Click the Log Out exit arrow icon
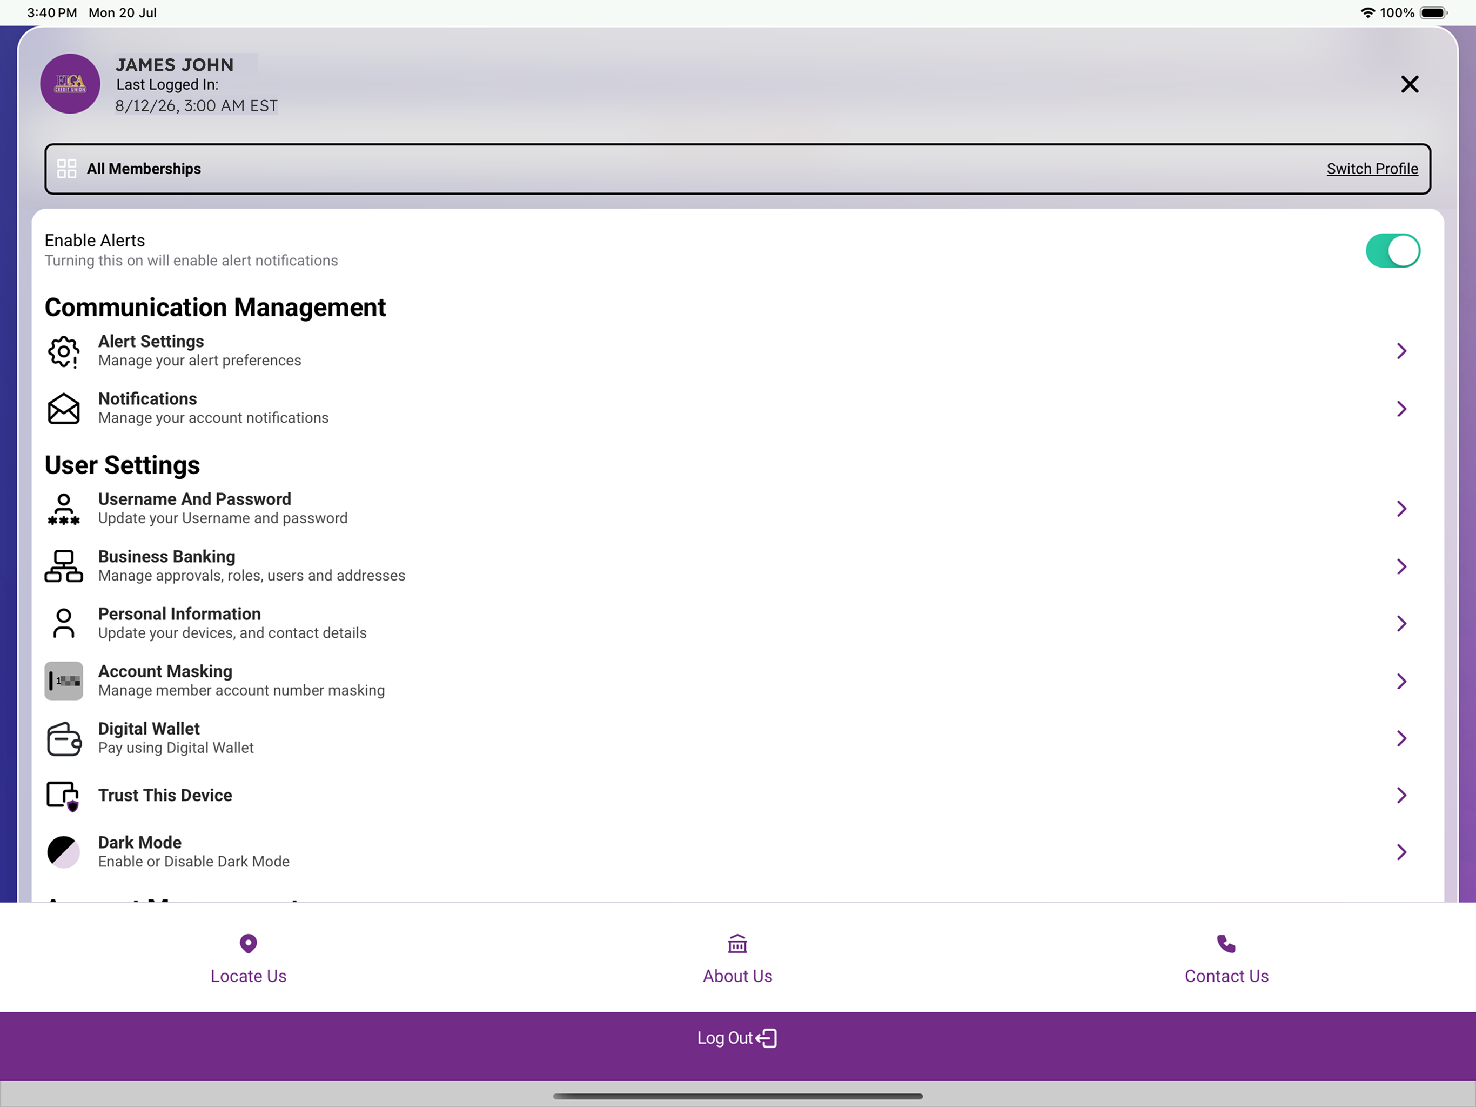1476x1107 pixels. coord(767,1038)
